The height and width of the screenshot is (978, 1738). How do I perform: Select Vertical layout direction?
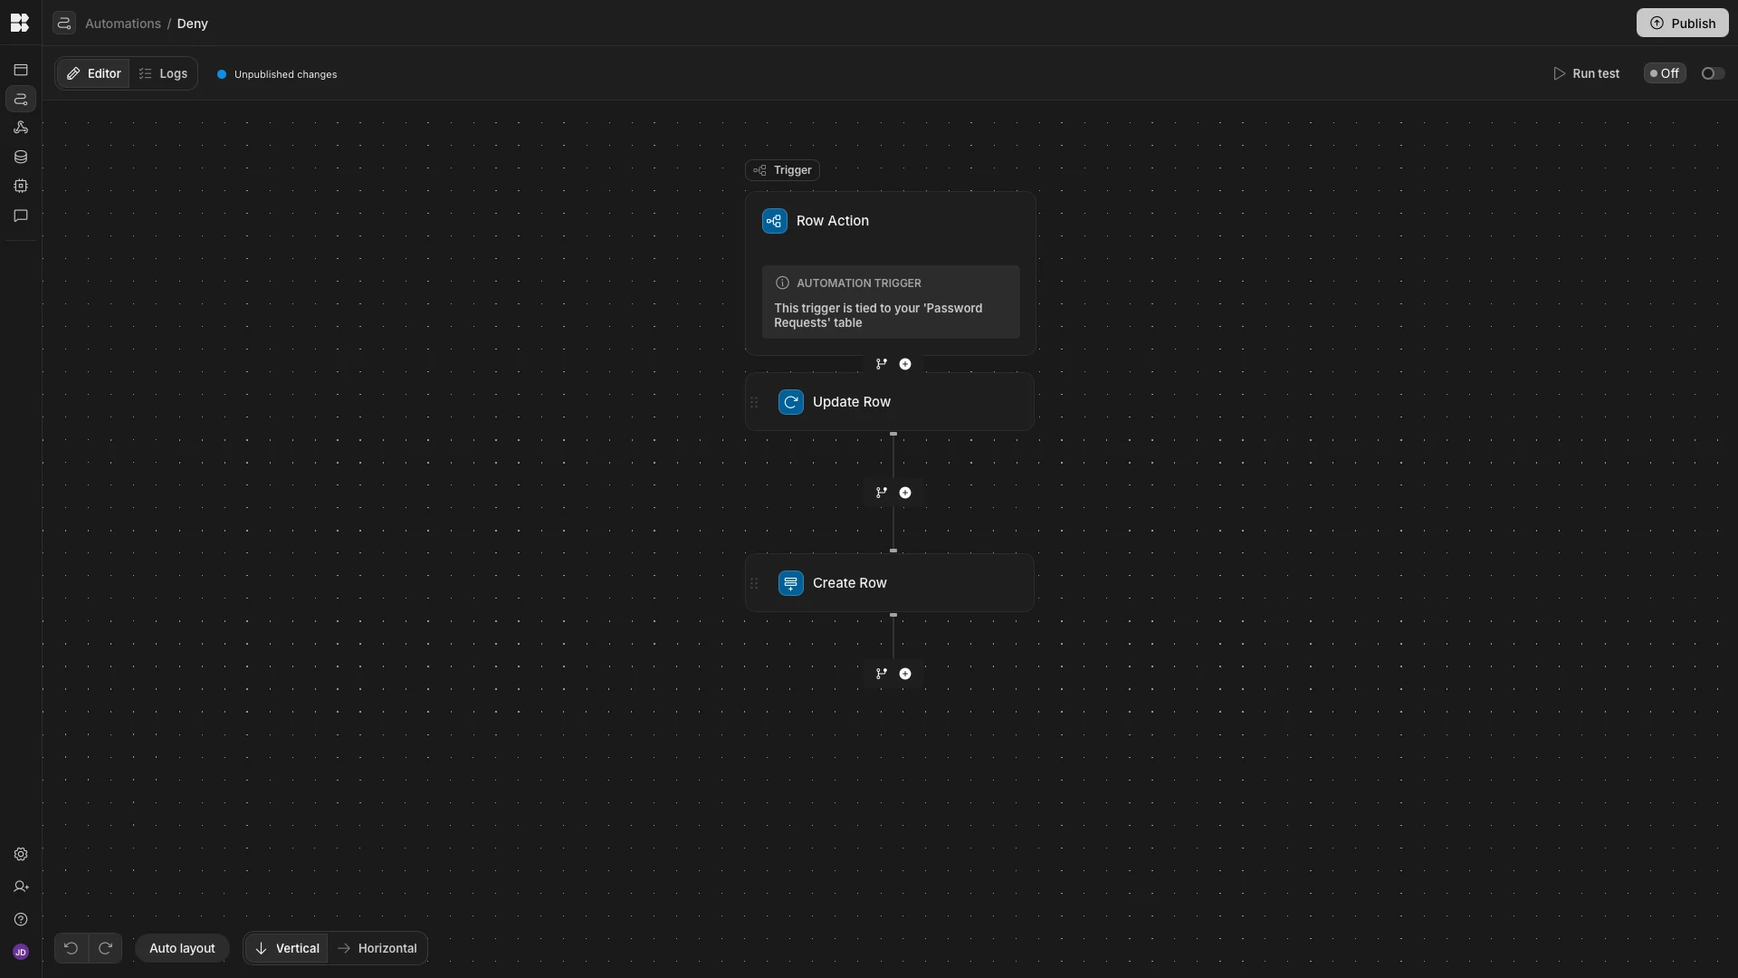tap(286, 948)
